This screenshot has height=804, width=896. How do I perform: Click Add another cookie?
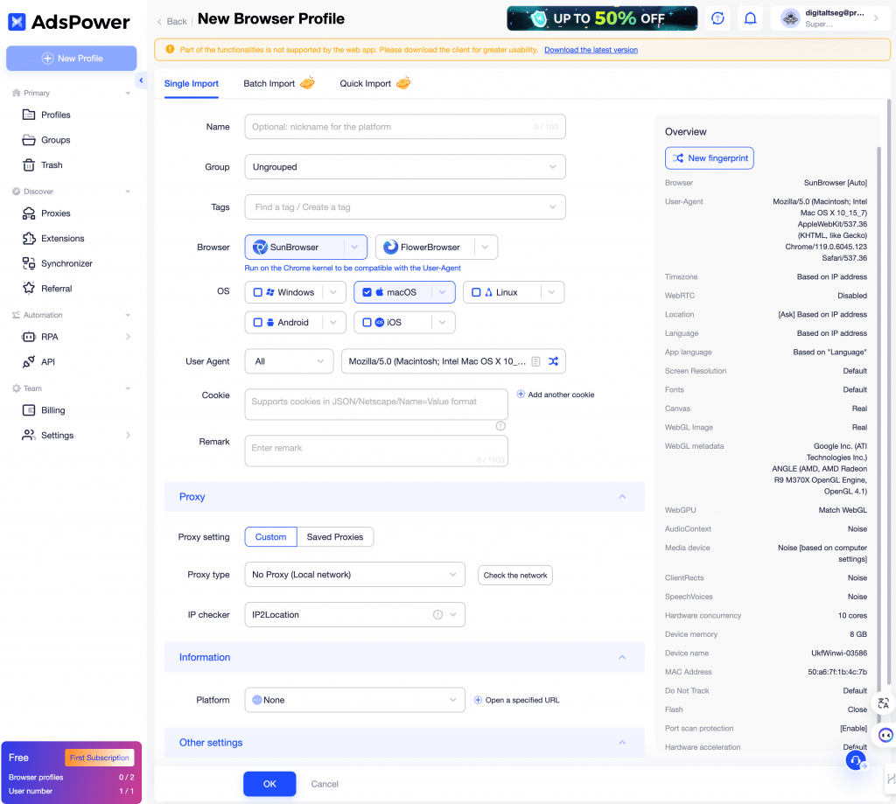556,395
